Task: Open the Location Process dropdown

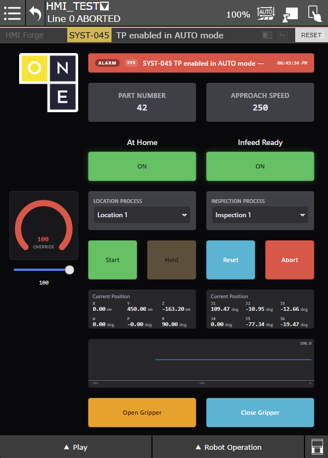Action: 142,215
